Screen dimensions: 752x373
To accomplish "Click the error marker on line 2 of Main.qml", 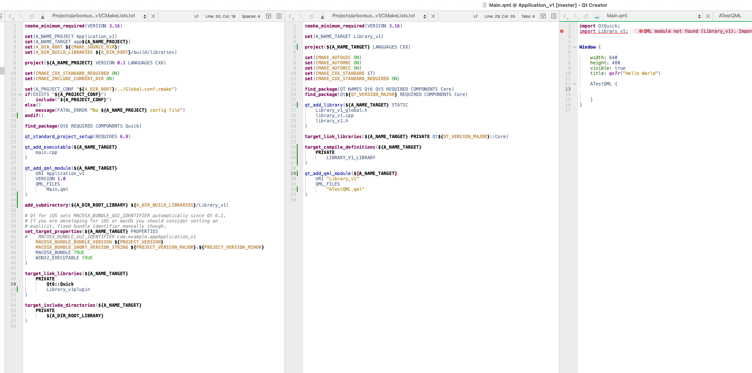I will click(x=562, y=31).
